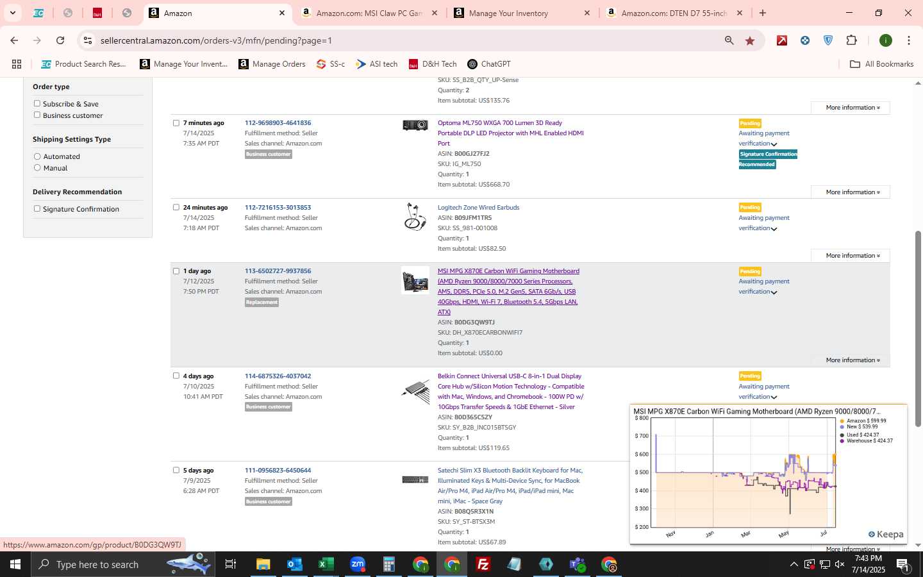Screen dimensions: 923x577
Task: Open Excel from the taskbar
Action: tap(326, 564)
